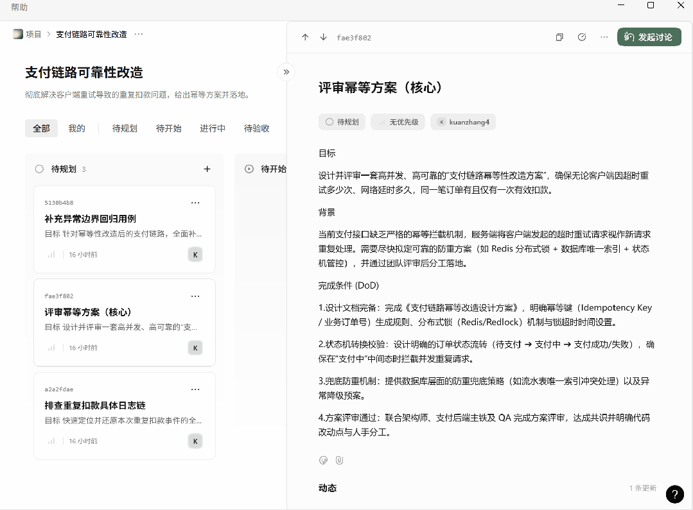The image size is (693, 510).
Task: Add an emoji reaction below the description
Action: (324, 460)
